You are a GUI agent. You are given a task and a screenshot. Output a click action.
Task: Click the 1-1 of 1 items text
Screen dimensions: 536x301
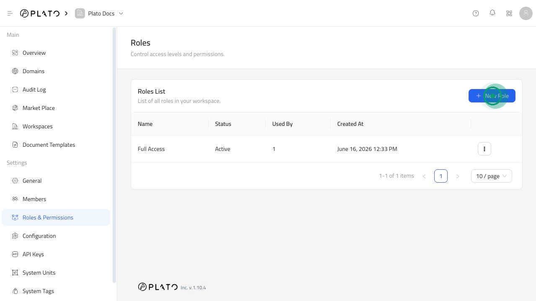397,176
